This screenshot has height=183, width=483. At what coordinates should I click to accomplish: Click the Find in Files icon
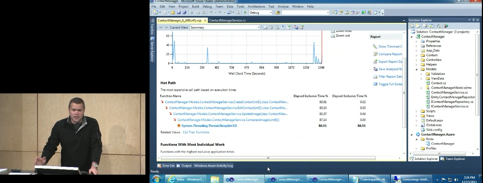click(277, 13)
